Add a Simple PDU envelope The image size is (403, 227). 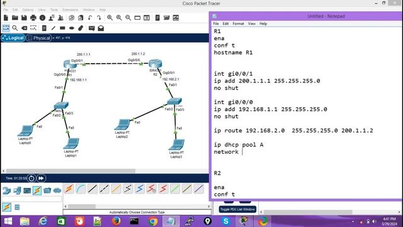(x=91, y=28)
